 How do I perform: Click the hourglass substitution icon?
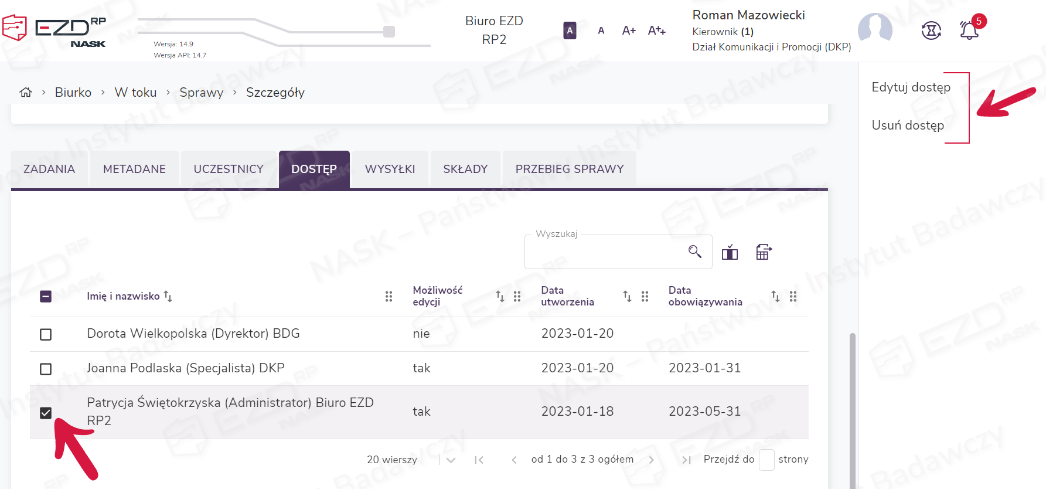click(x=931, y=30)
